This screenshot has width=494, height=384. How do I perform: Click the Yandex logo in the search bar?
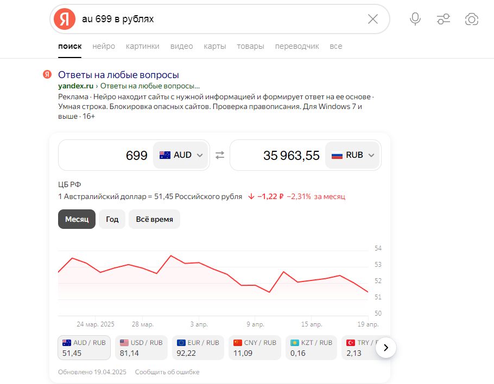pyautogui.click(x=65, y=19)
